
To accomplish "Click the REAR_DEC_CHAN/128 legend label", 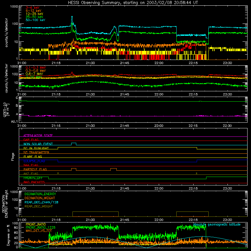I will click(41, 202).
